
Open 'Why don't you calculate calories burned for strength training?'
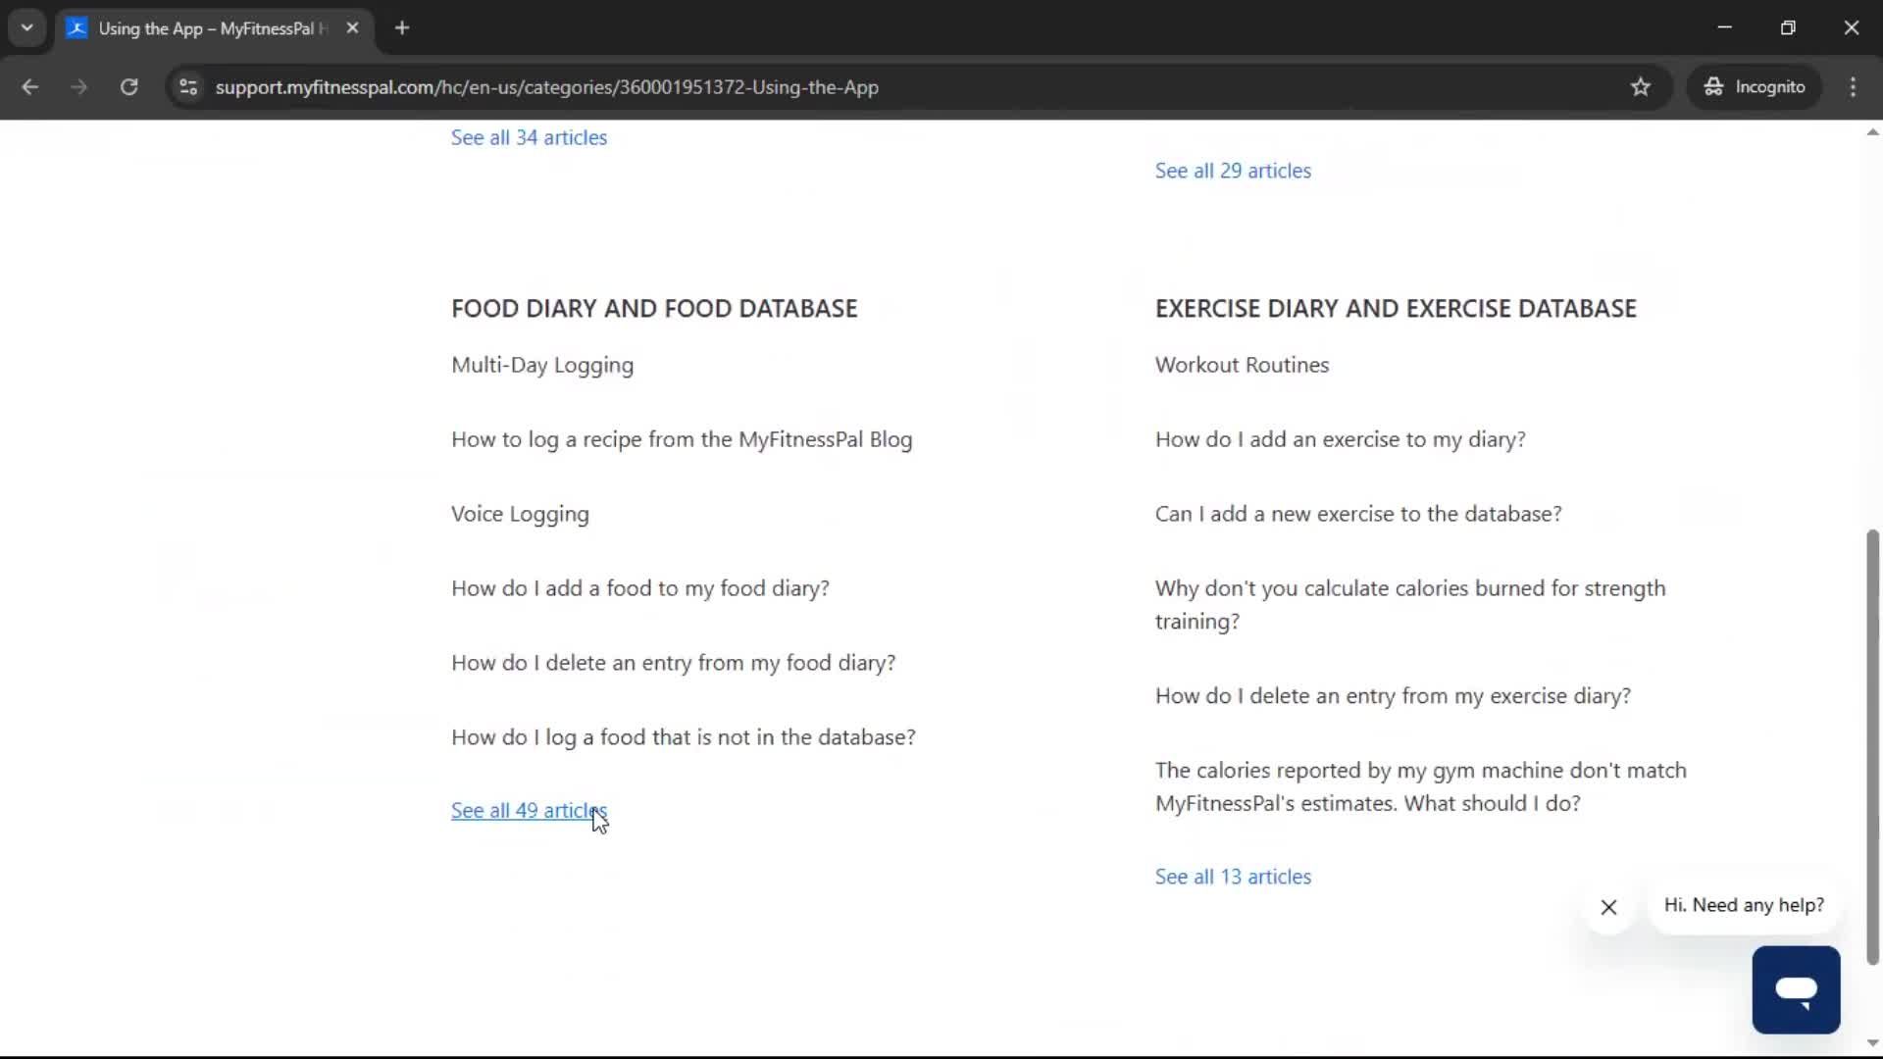pos(1410,605)
